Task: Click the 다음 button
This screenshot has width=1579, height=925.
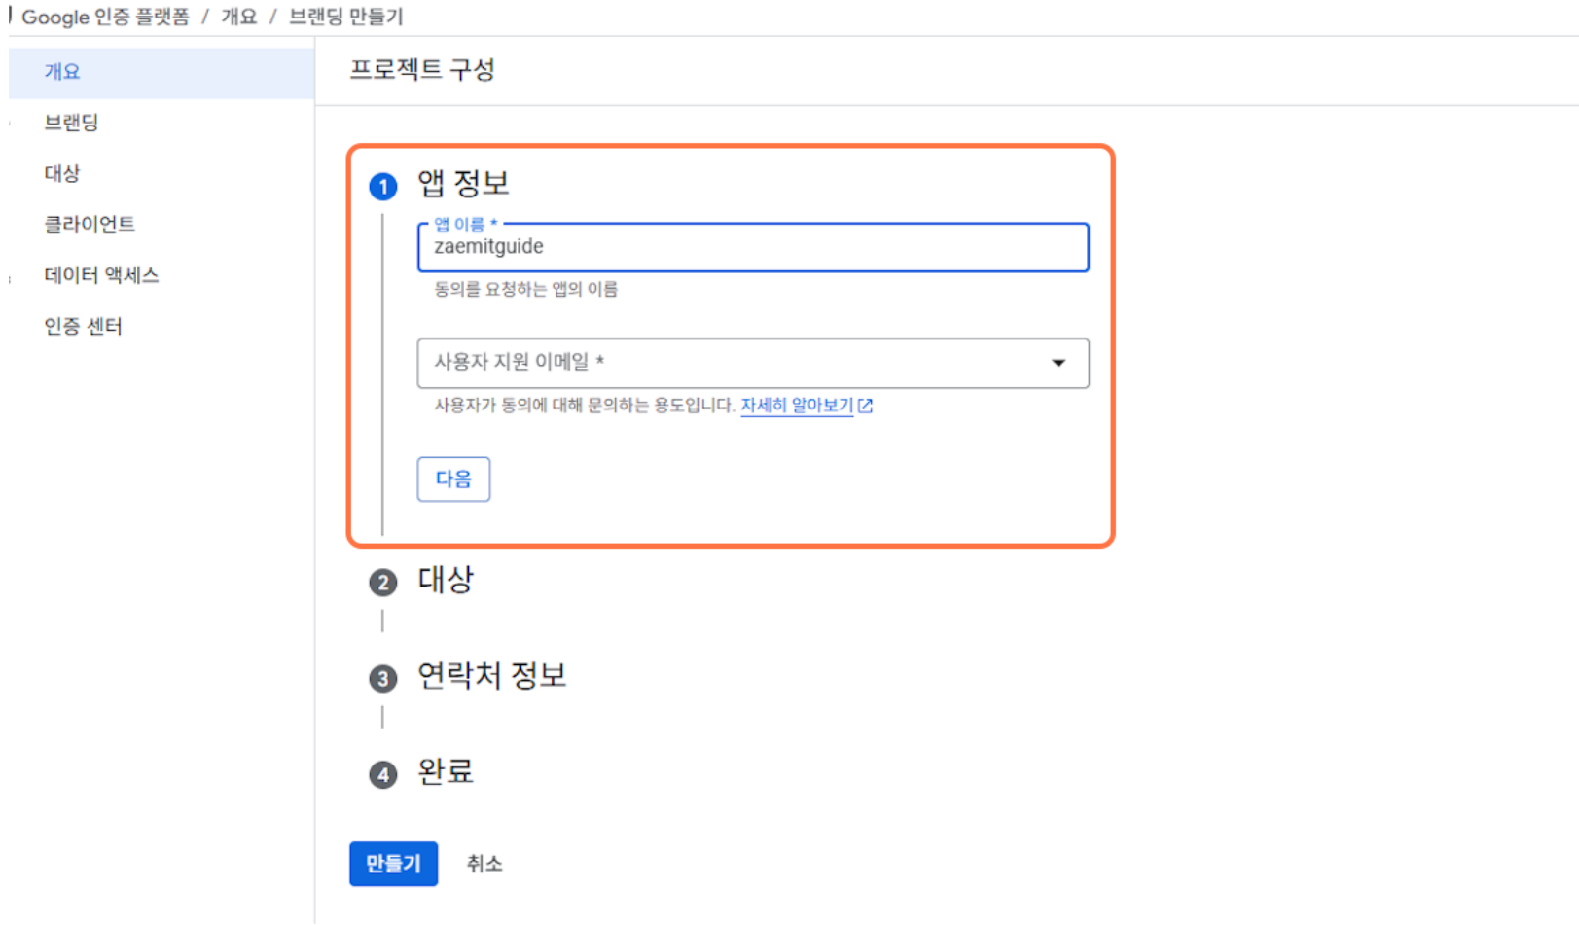Action: 453,479
